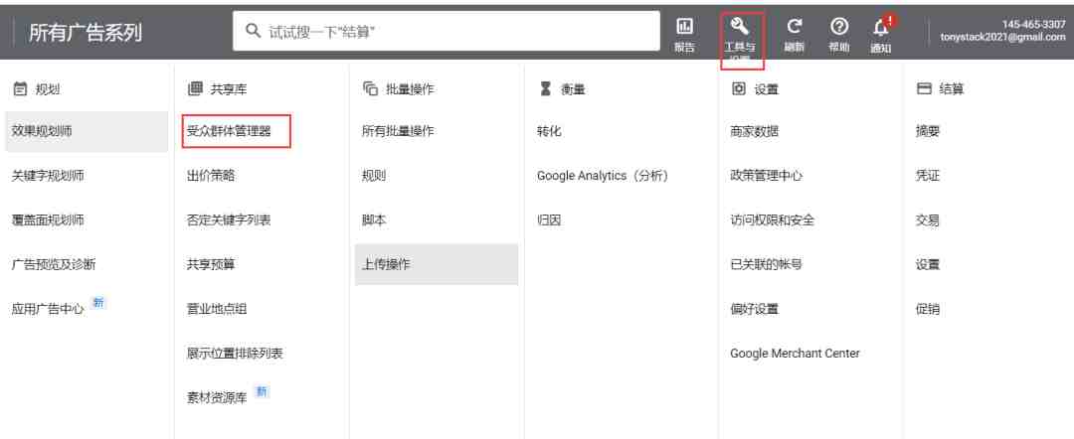Open 交易 under billing

[x=928, y=220]
